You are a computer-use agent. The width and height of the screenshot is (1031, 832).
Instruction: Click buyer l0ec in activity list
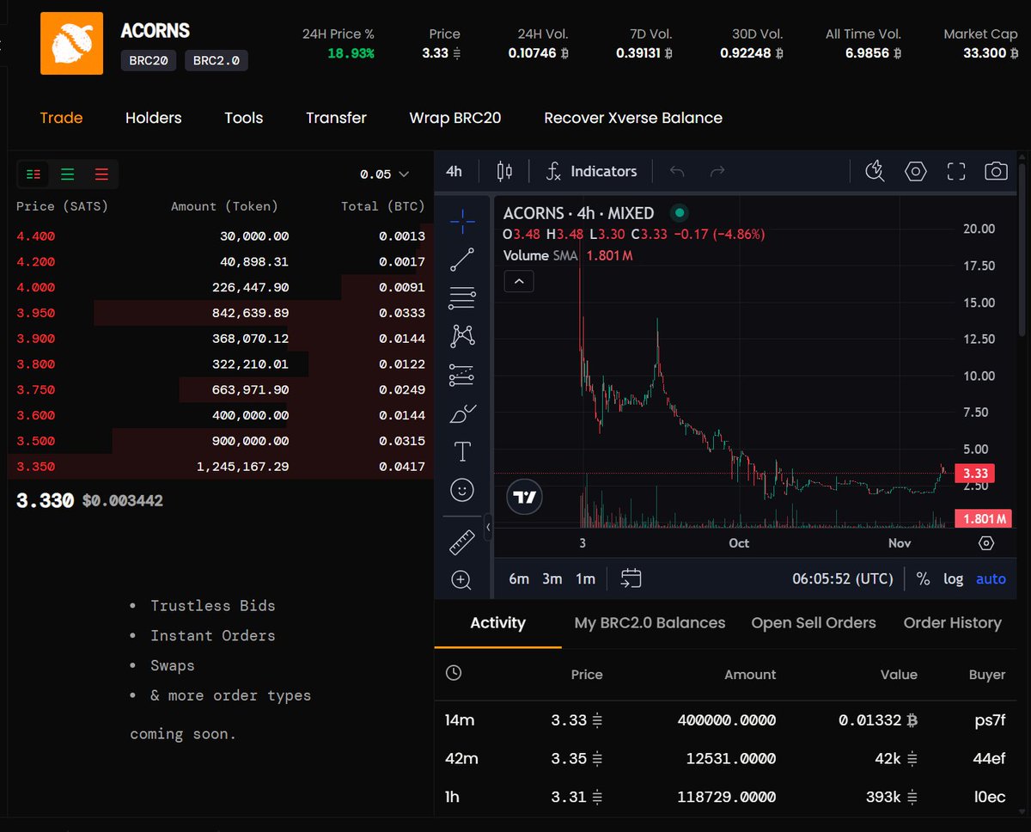click(990, 797)
